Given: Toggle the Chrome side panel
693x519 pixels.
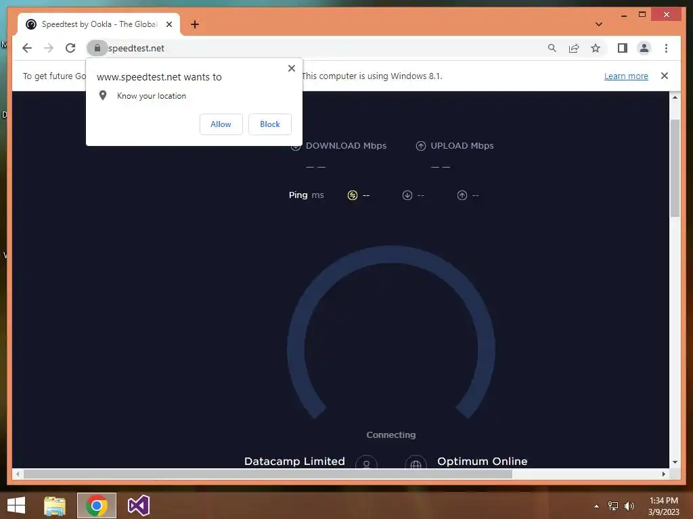Looking at the screenshot, I should pos(623,48).
